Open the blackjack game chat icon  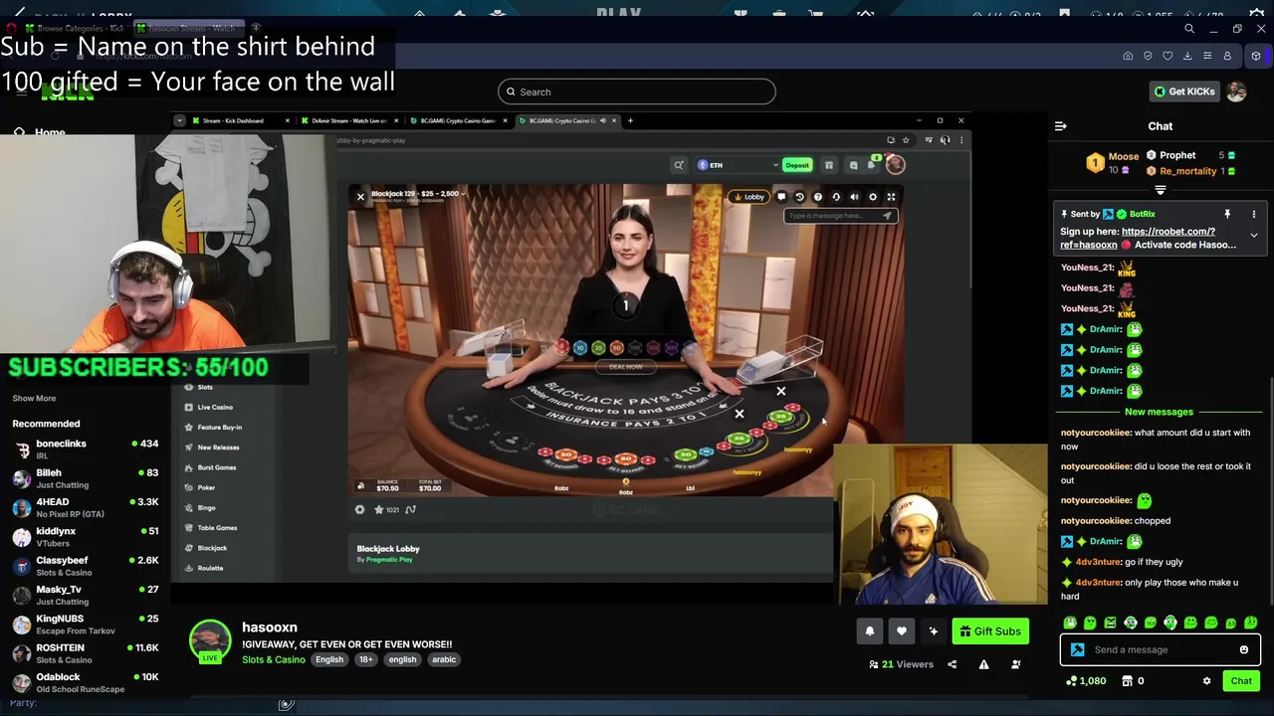pos(781,197)
